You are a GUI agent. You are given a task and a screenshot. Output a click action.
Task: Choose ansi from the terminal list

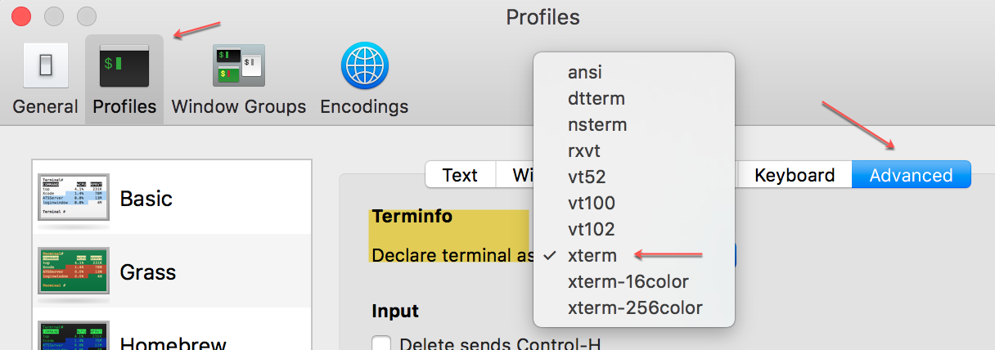point(585,72)
